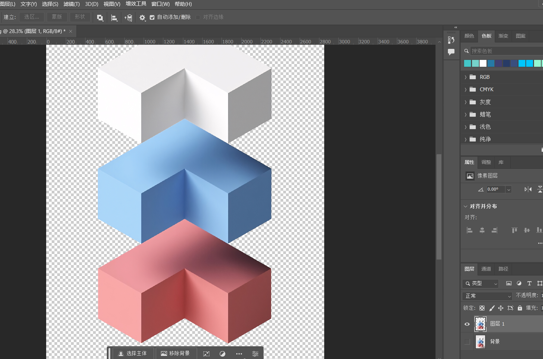Image resolution: width=543 pixels, height=359 pixels.
Task: Click the search icon in swatches panel
Action: [466, 51]
